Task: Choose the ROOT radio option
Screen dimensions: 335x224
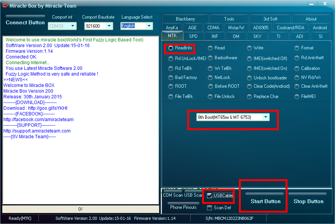Action: [177, 86]
